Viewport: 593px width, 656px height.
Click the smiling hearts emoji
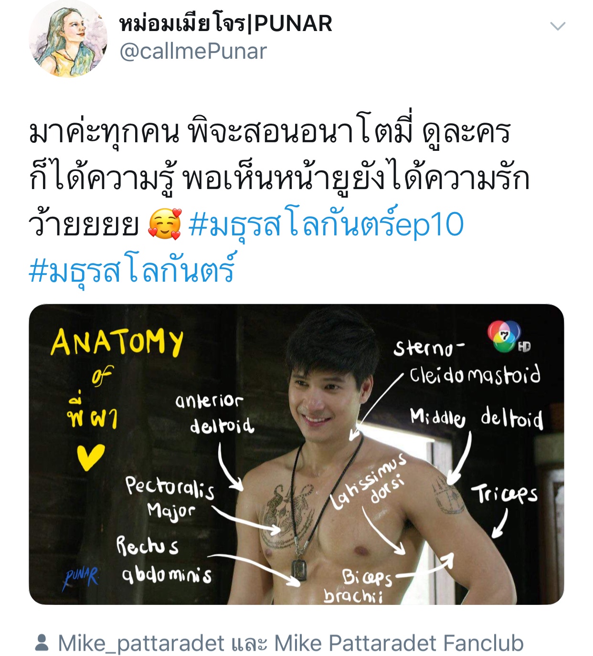pyautogui.click(x=165, y=224)
